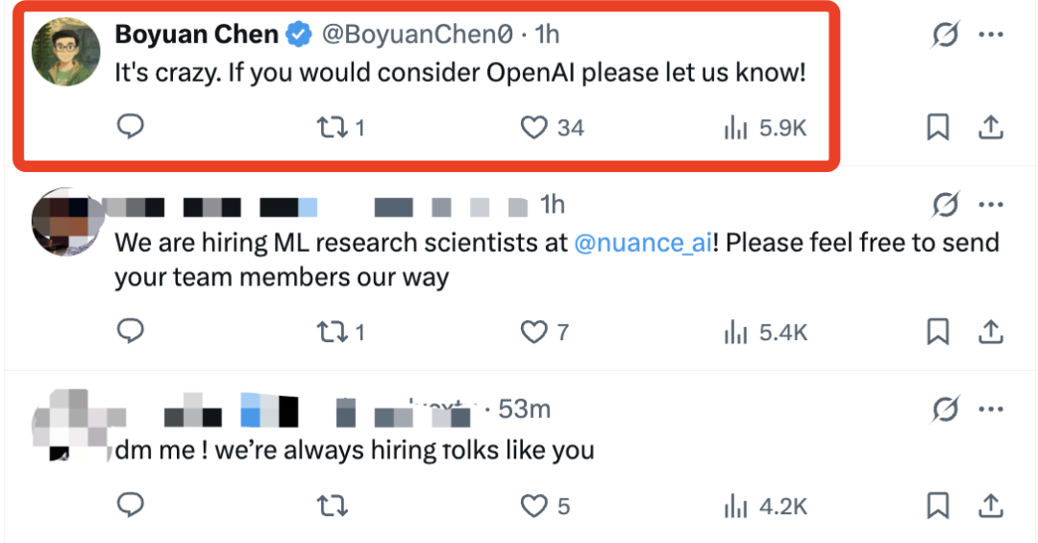
Task: Retweet Boyuan Chen's OpenAI post
Action: 332,127
